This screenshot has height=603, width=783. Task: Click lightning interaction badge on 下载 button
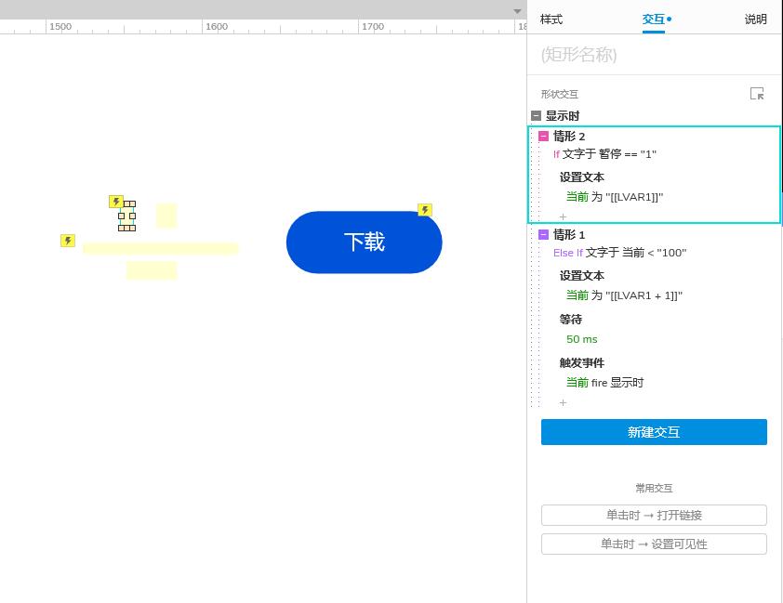(425, 209)
